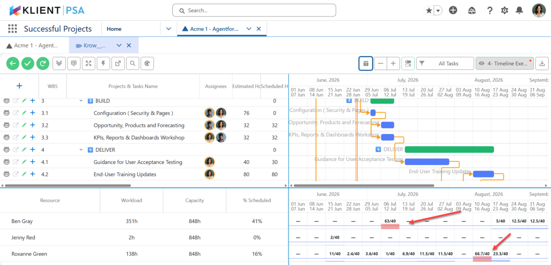
Task: Click the Assignees column header
Action: tap(216, 86)
